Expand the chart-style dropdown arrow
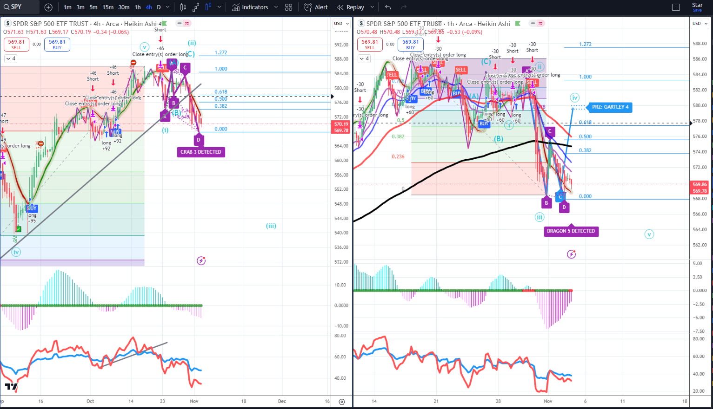The width and height of the screenshot is (713, 409). point(219,7)
